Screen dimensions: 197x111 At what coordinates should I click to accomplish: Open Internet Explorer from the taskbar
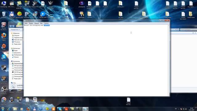[x=9, y=109]
